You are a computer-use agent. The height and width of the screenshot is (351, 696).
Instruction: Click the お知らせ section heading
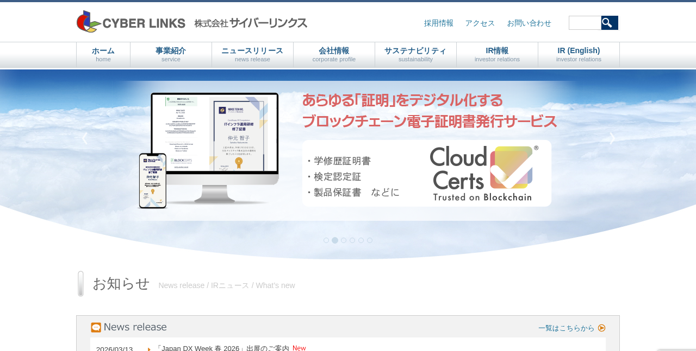pyautogui.click(x=121, y=284)
